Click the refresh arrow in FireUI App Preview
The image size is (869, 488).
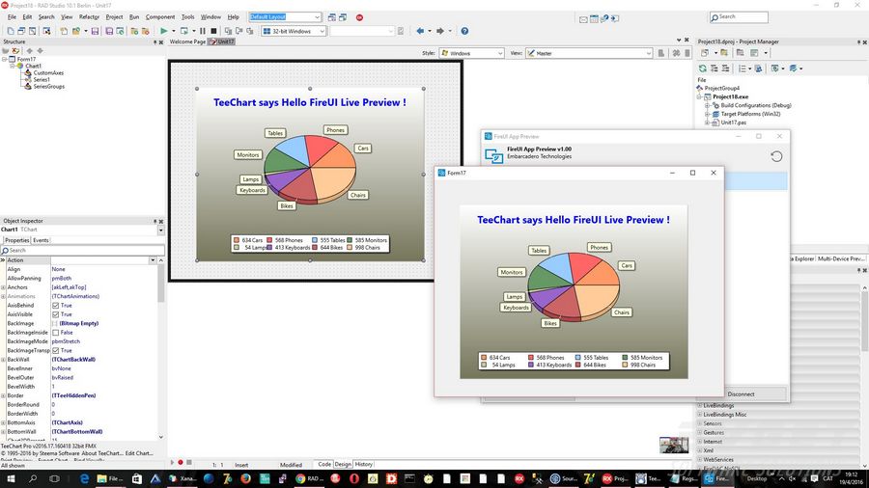[x=776, y=156]
